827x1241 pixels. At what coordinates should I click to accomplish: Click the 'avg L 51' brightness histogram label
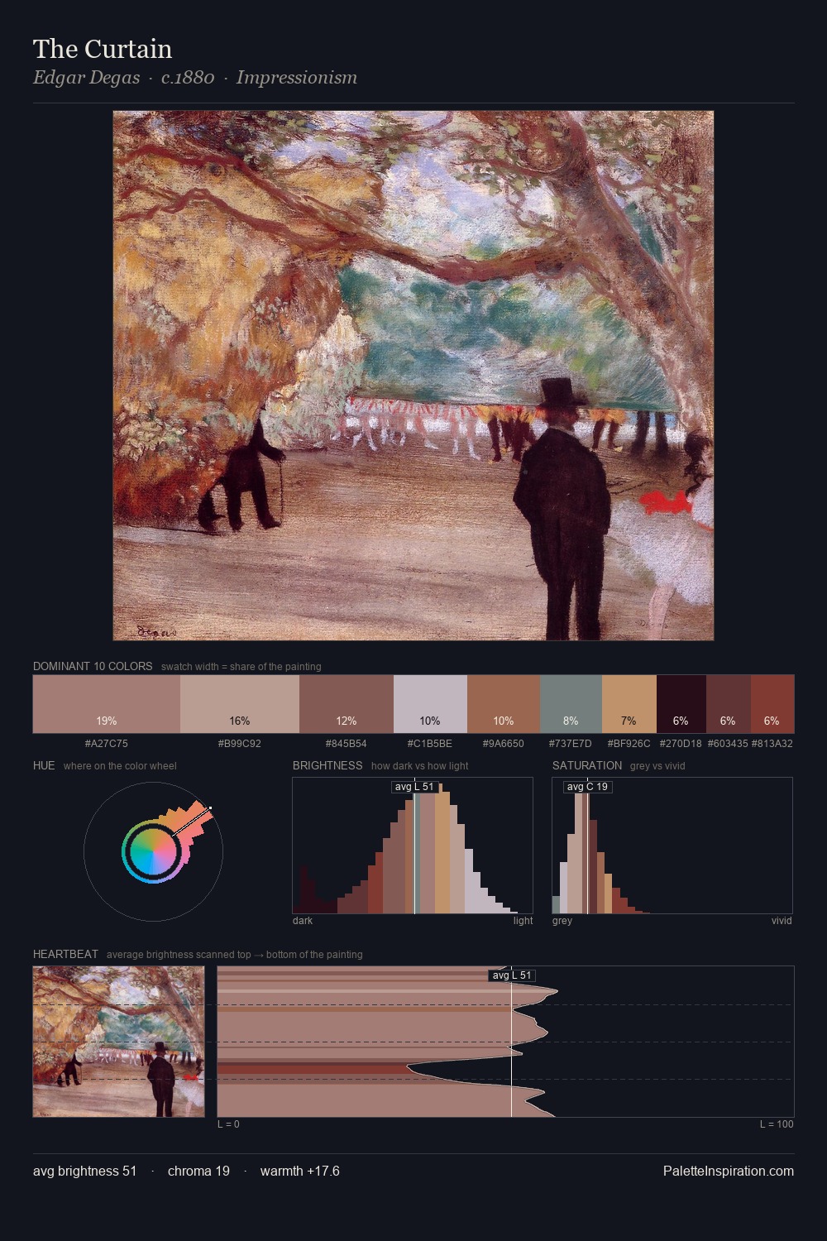(414, 787)
